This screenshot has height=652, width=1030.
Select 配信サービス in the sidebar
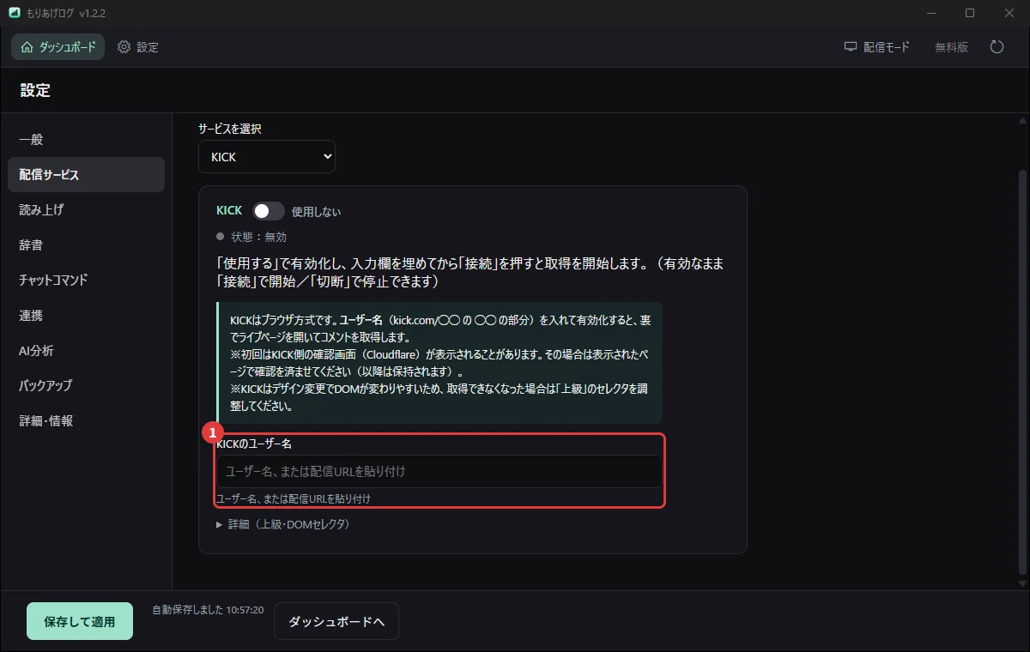(x=86, y=174)
